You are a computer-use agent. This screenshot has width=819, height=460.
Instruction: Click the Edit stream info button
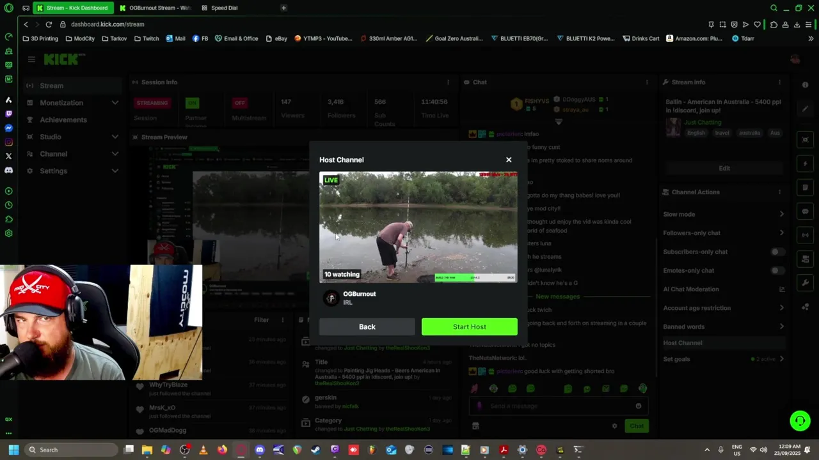pos(724,168)
